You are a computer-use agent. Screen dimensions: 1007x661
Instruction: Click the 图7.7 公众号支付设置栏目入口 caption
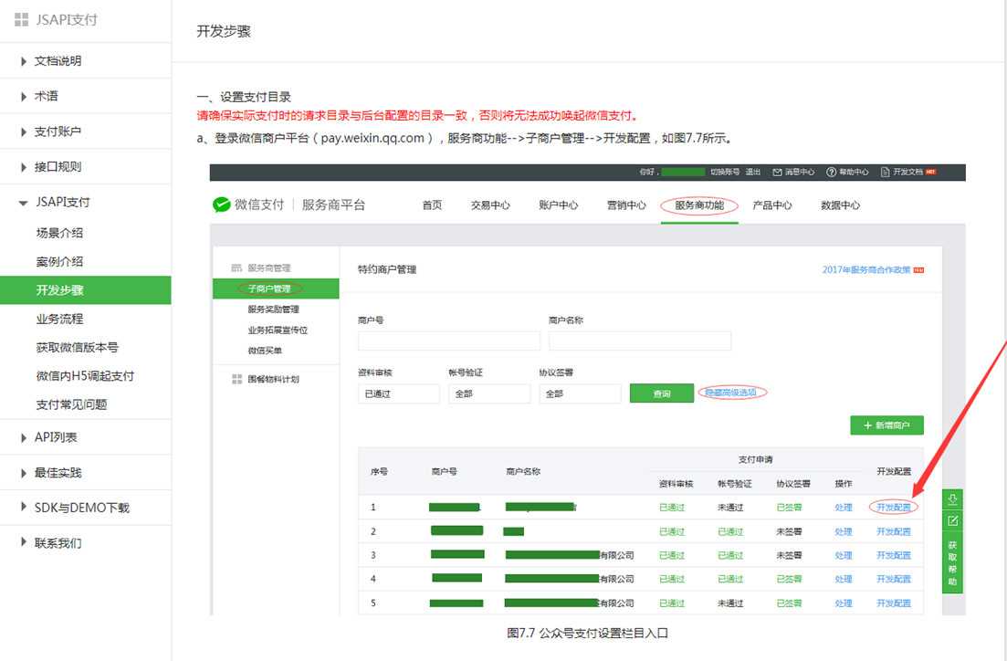(x=588, y=634)
